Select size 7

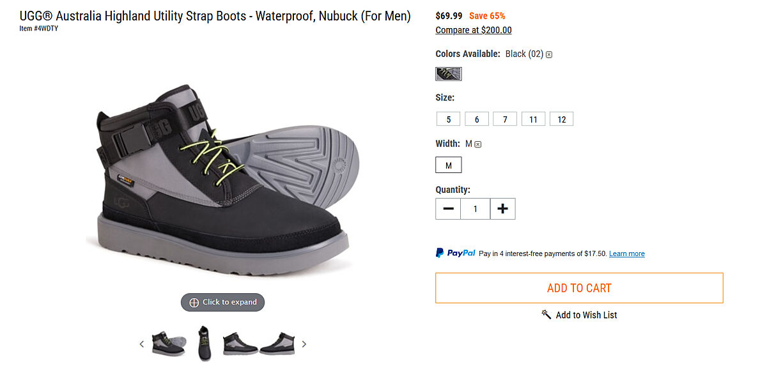pos(505,119)
